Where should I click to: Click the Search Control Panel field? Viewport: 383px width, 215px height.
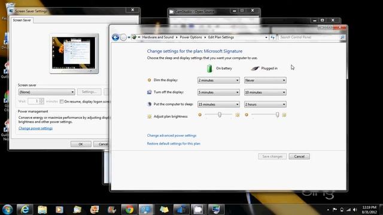pos(309,37)
